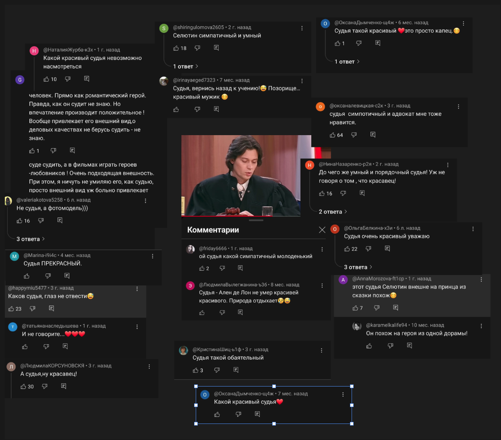Expand "3 ответа" under @valeriakotova5258 comment
The width and height of the screenshot is (501, 440).
[31, 239]
